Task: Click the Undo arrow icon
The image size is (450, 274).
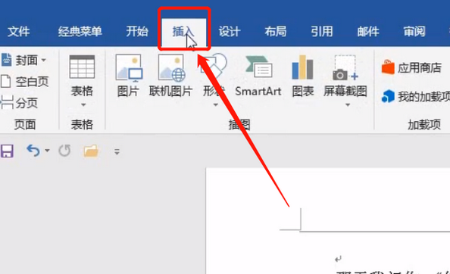Action: (x=33, y=151)
